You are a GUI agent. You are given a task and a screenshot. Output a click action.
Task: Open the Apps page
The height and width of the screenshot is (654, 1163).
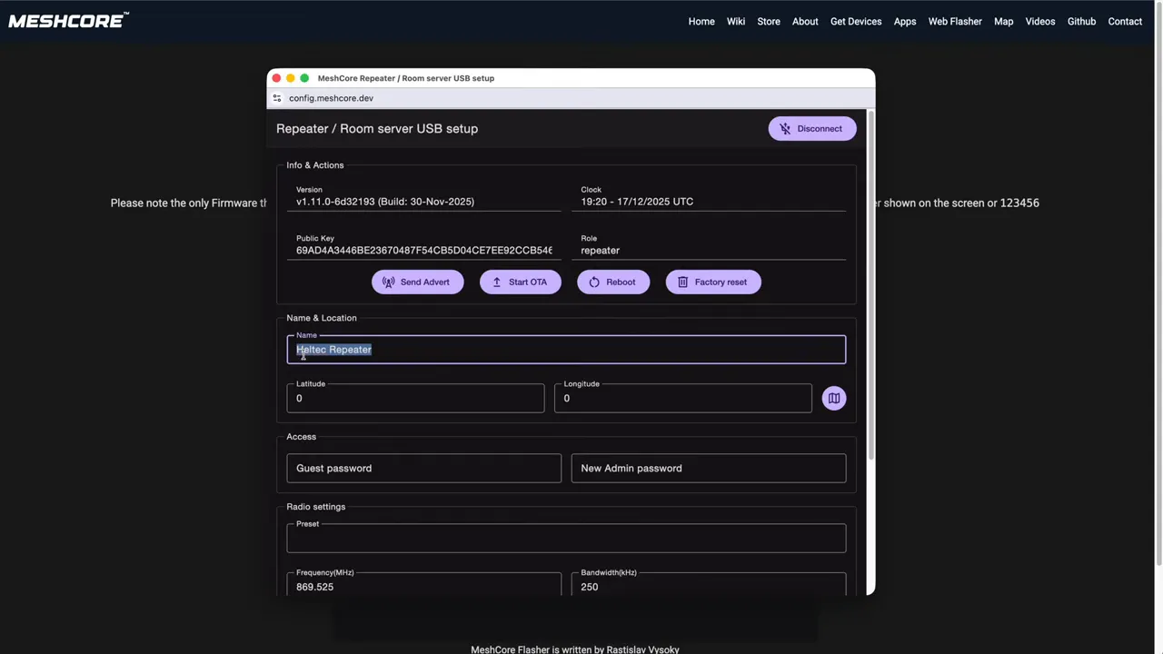tap(905, 22)
